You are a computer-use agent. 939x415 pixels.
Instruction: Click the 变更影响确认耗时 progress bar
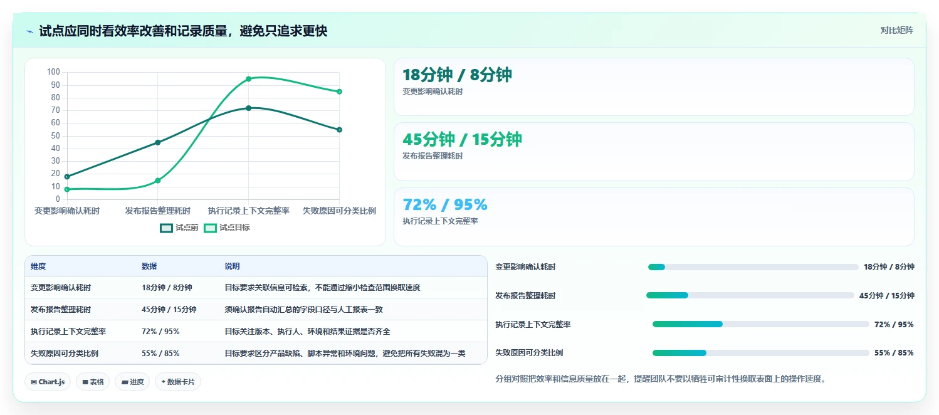click(x=753, y=267)
